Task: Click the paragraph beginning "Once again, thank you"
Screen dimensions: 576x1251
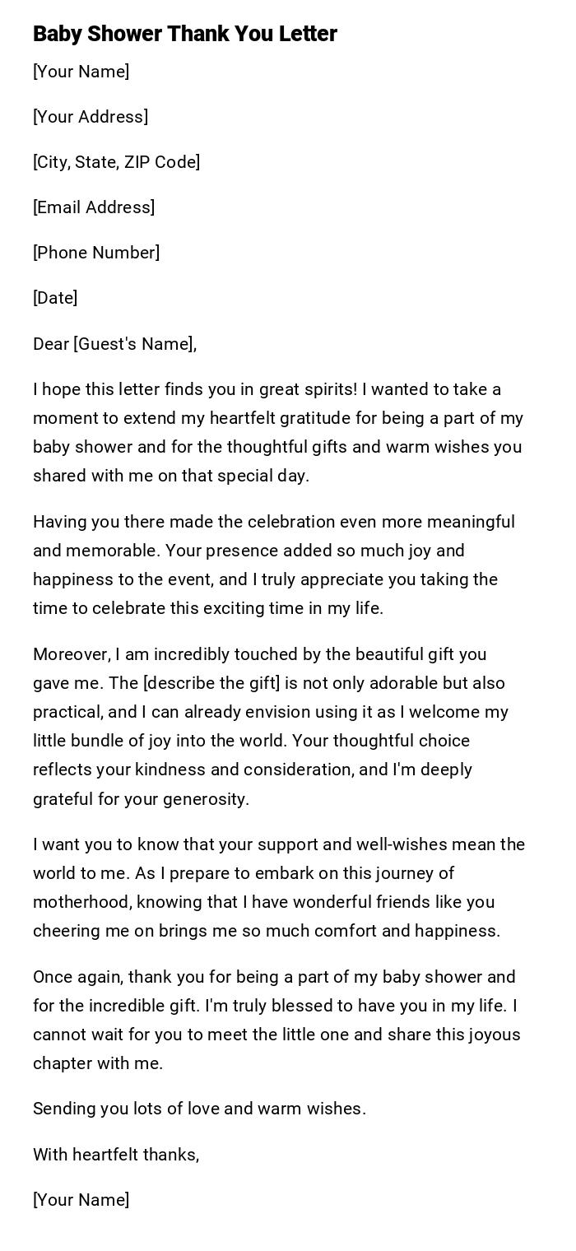Action: point(276,1021)
